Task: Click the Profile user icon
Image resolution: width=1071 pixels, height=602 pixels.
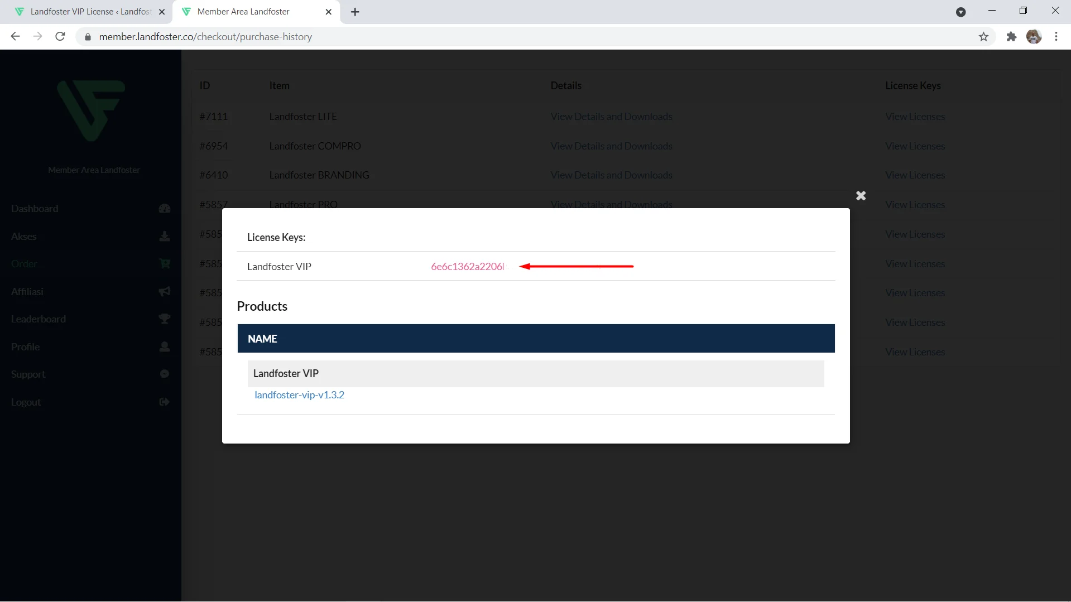Action: pos(165,346)
